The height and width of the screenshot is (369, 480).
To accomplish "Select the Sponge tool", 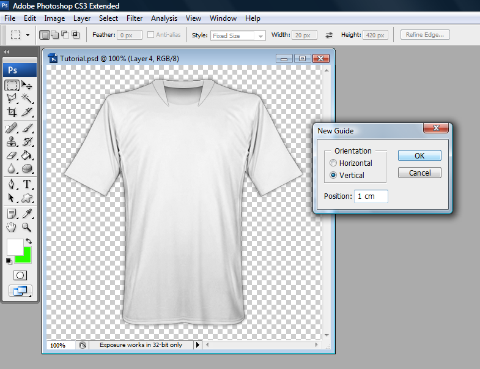I will click(27, 168).
